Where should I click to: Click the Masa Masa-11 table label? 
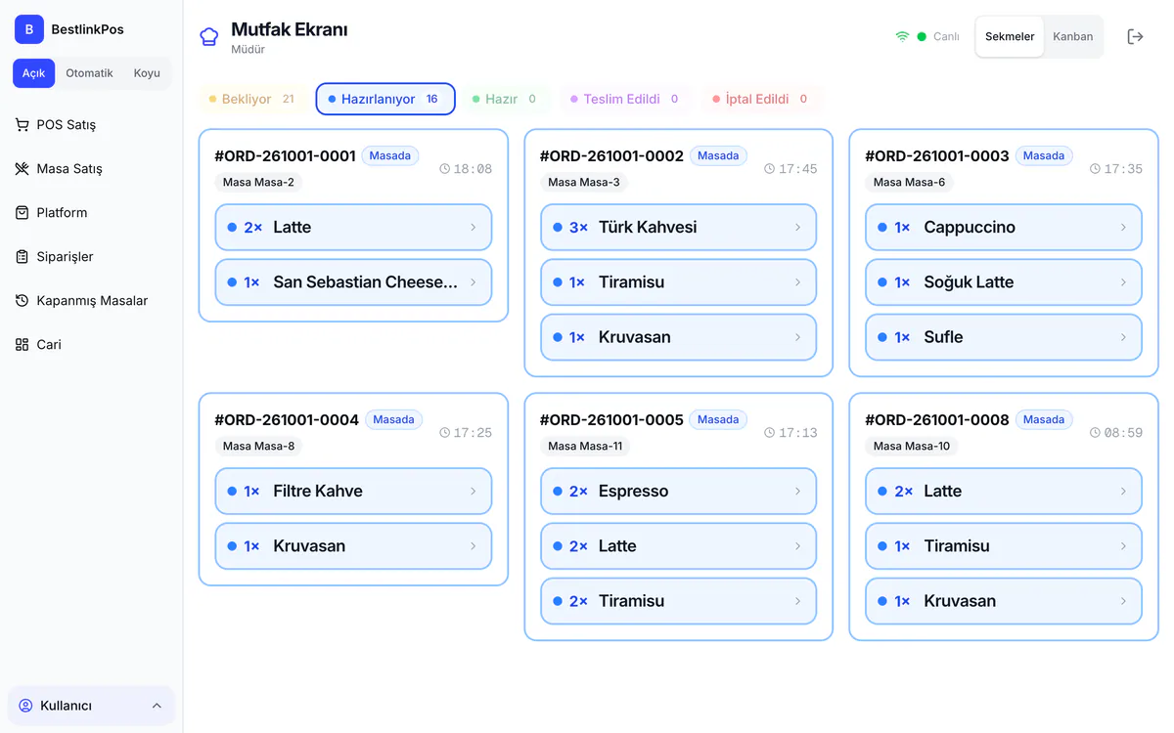point(585,446)
